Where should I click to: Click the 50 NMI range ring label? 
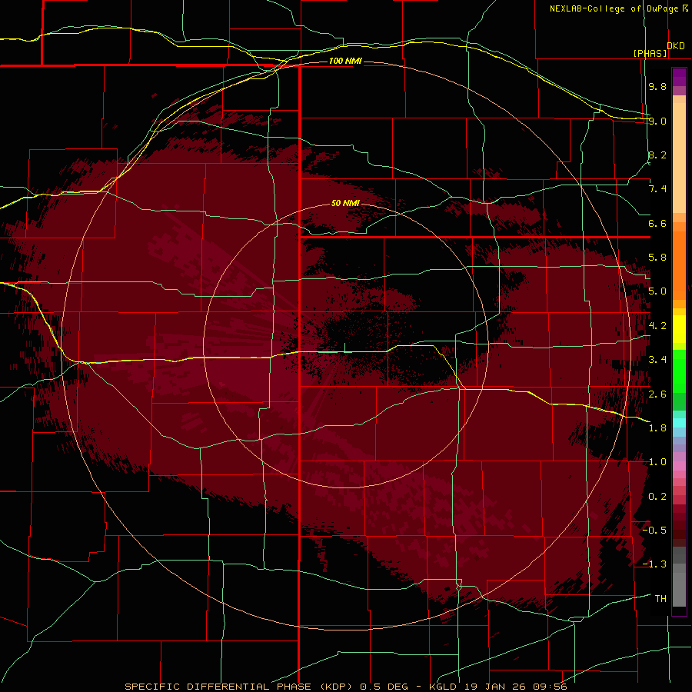345,203
